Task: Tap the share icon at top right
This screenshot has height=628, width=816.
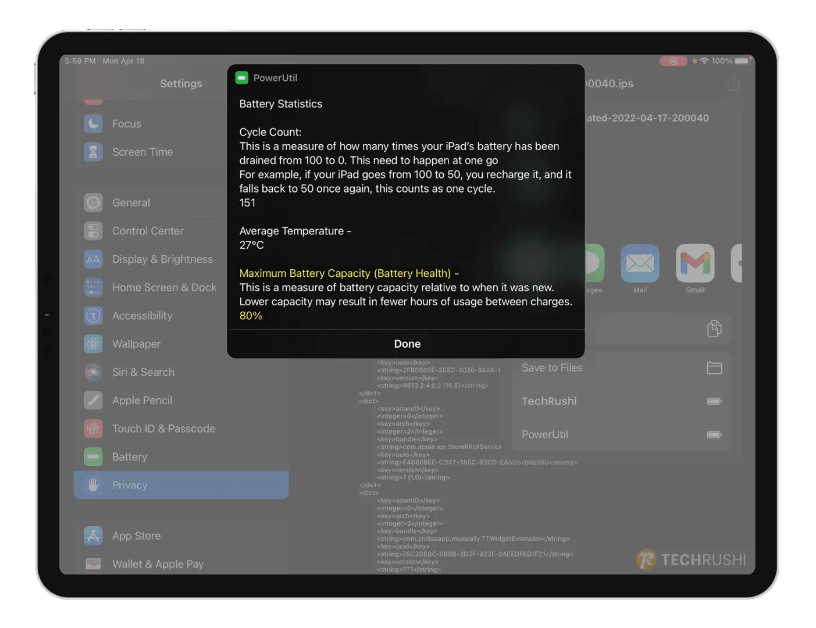Action: pyautogui.click(x=733, y=83)
